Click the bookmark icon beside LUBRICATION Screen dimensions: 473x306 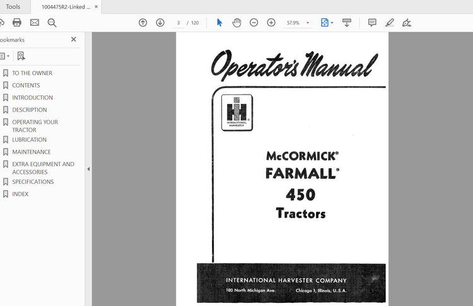coord(6,140)
